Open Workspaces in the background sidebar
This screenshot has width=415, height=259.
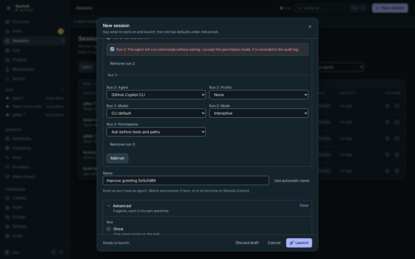pyautogui.click(x=35, y=69)
